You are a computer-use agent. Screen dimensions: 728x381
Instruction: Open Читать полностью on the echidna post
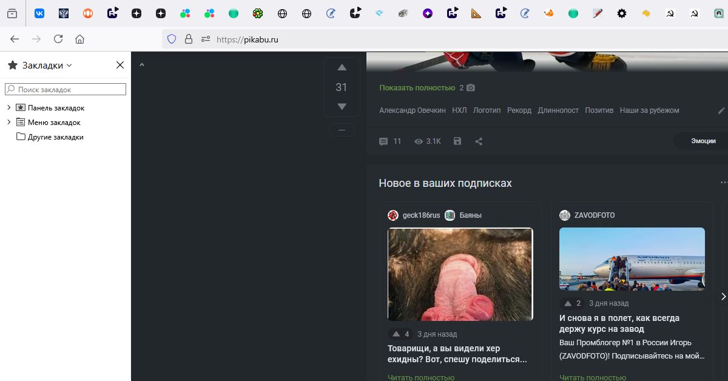420,377
